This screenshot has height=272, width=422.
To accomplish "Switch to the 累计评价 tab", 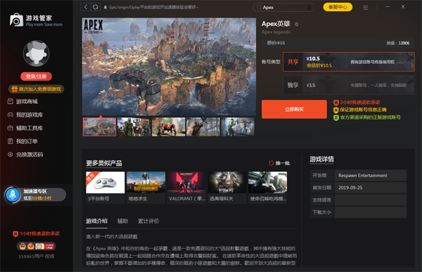I will [148, 221].
